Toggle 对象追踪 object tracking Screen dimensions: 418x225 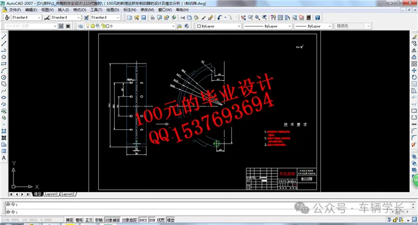129,220
